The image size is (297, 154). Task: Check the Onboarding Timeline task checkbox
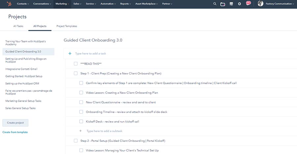pyautogui.click(x=81, y=112)
